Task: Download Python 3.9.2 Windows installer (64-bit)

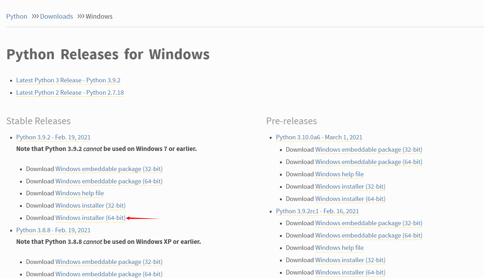Action: (90, 218)
